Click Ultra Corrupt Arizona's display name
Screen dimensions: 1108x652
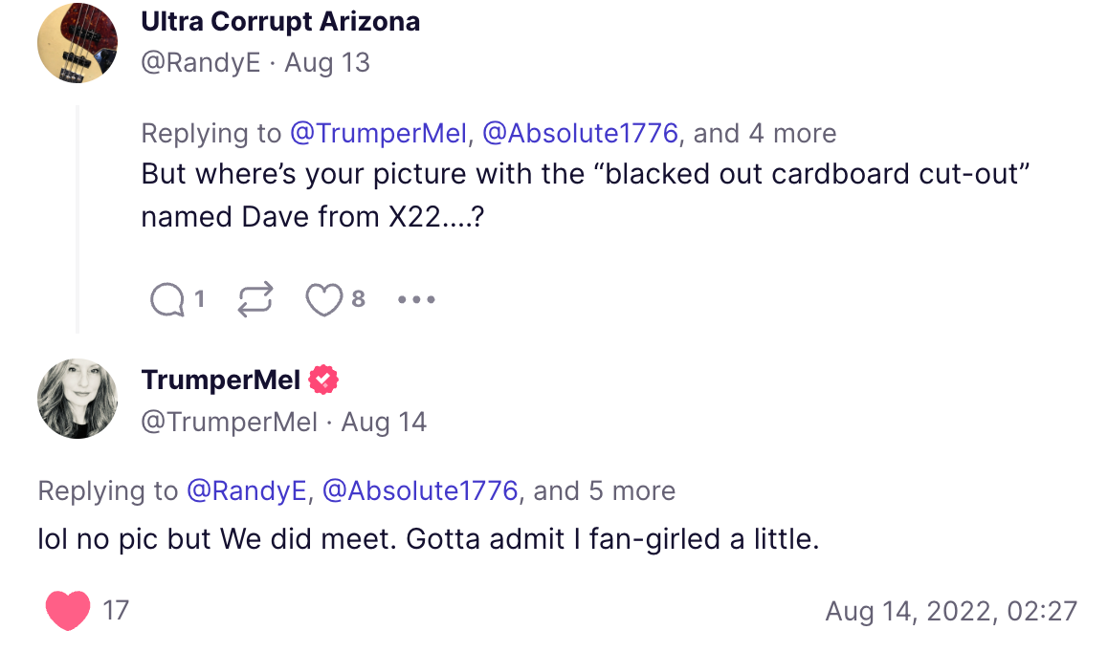(280, 21)
